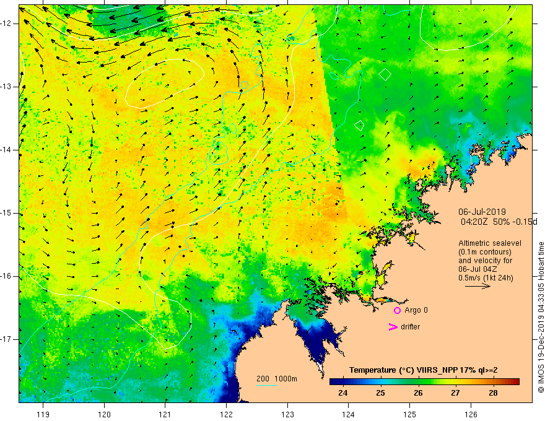Image resolution: width=545 pixels, height=421 pixels.
Task: Click latitude axis label '-15'
Action: tap(6, 213)
